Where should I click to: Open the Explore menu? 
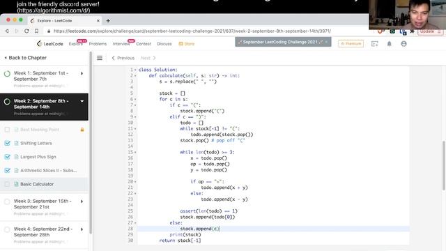point(76,44)
